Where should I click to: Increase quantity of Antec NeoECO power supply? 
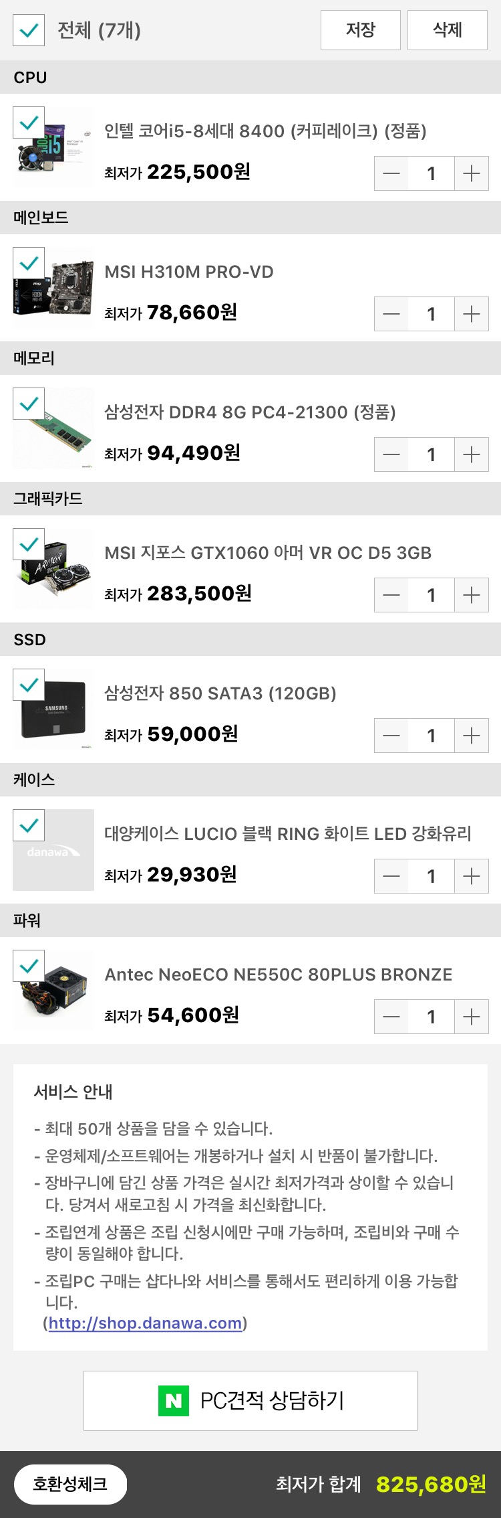click(x=472, y=1017)
